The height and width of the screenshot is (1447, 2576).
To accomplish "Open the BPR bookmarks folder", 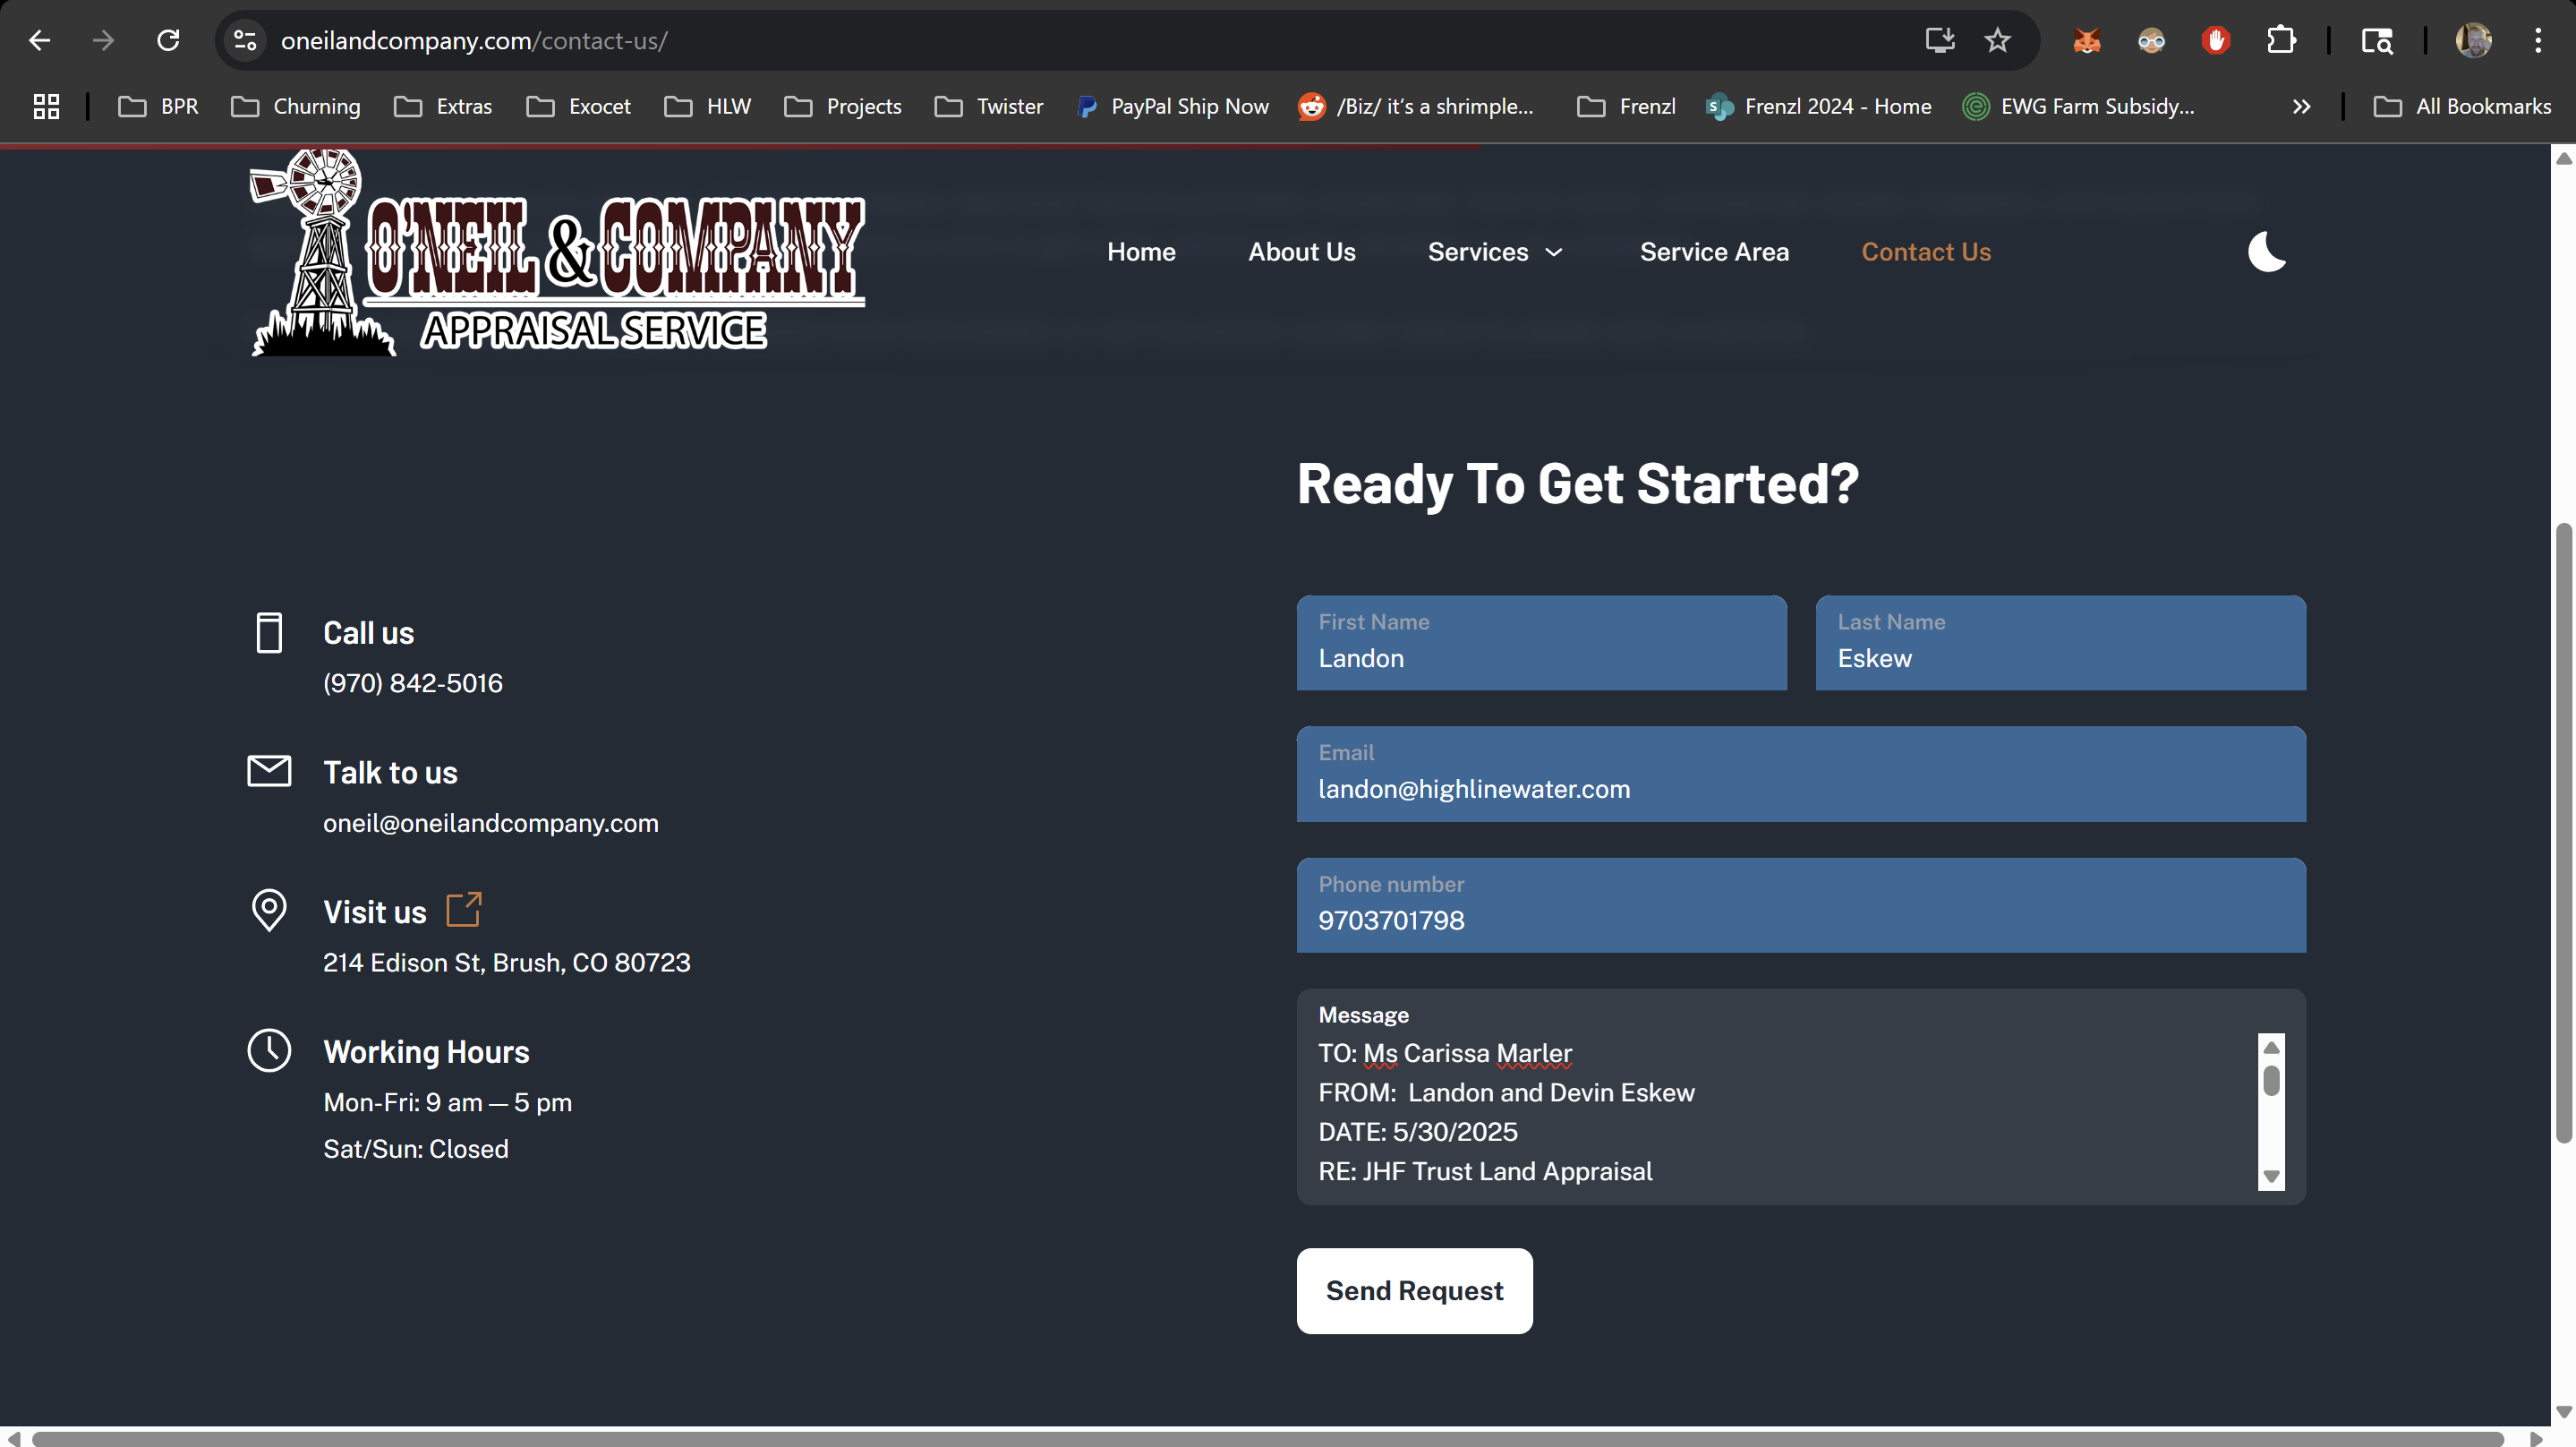I will coord(159,106).
